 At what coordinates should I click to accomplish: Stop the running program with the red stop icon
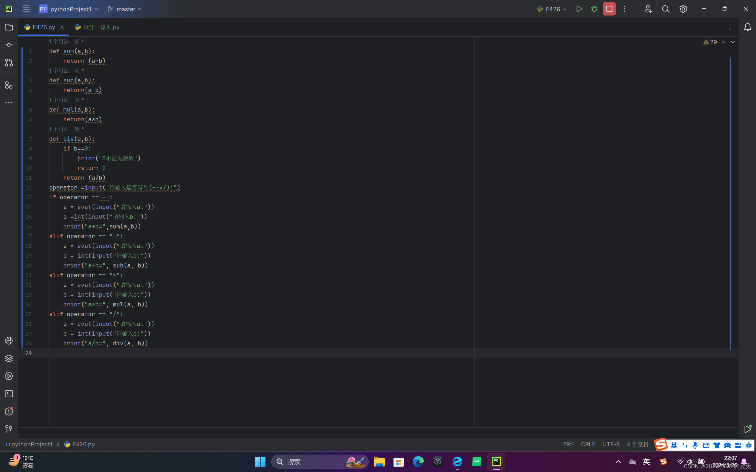pyautogui.click(x=609, y=9)
